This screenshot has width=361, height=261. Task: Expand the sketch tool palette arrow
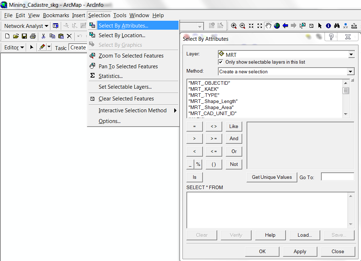(x=49, y=47)
